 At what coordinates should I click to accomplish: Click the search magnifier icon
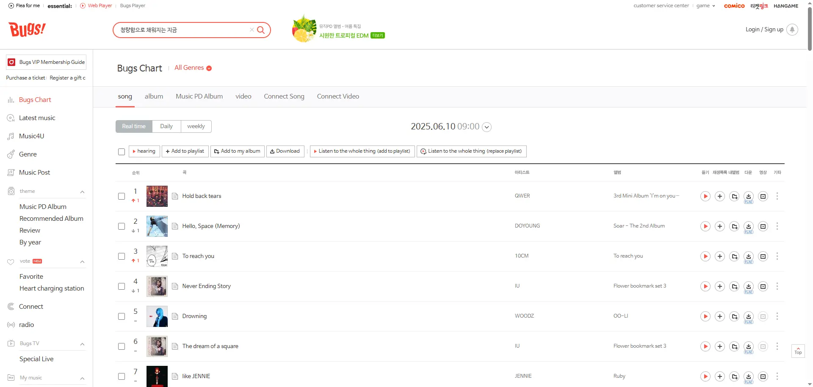[x=261, y=30]
